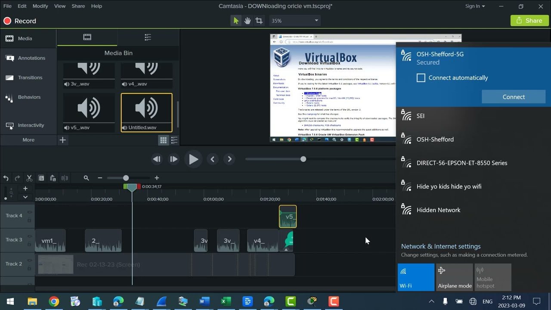551x310 pixels.
Task: Toggle the Wi-Fi tile off
Action: (416, 277)
